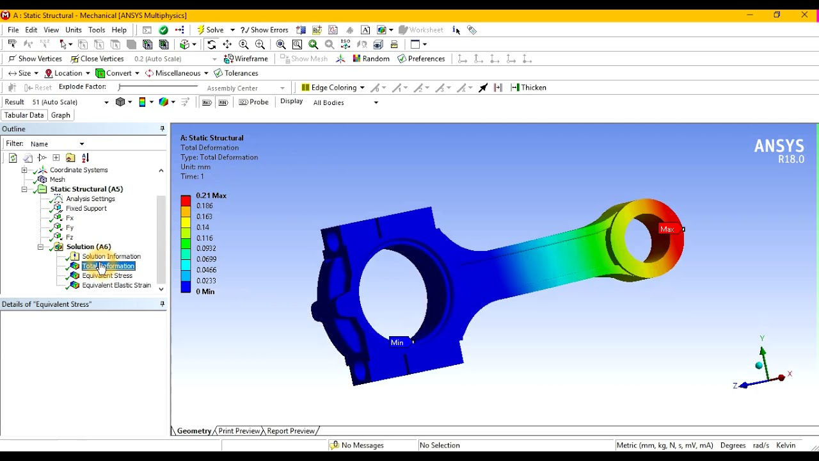Click the Outline tree vertical scrollbar
Viewport: 819px width, 461px height.
[x=161, y=230]
